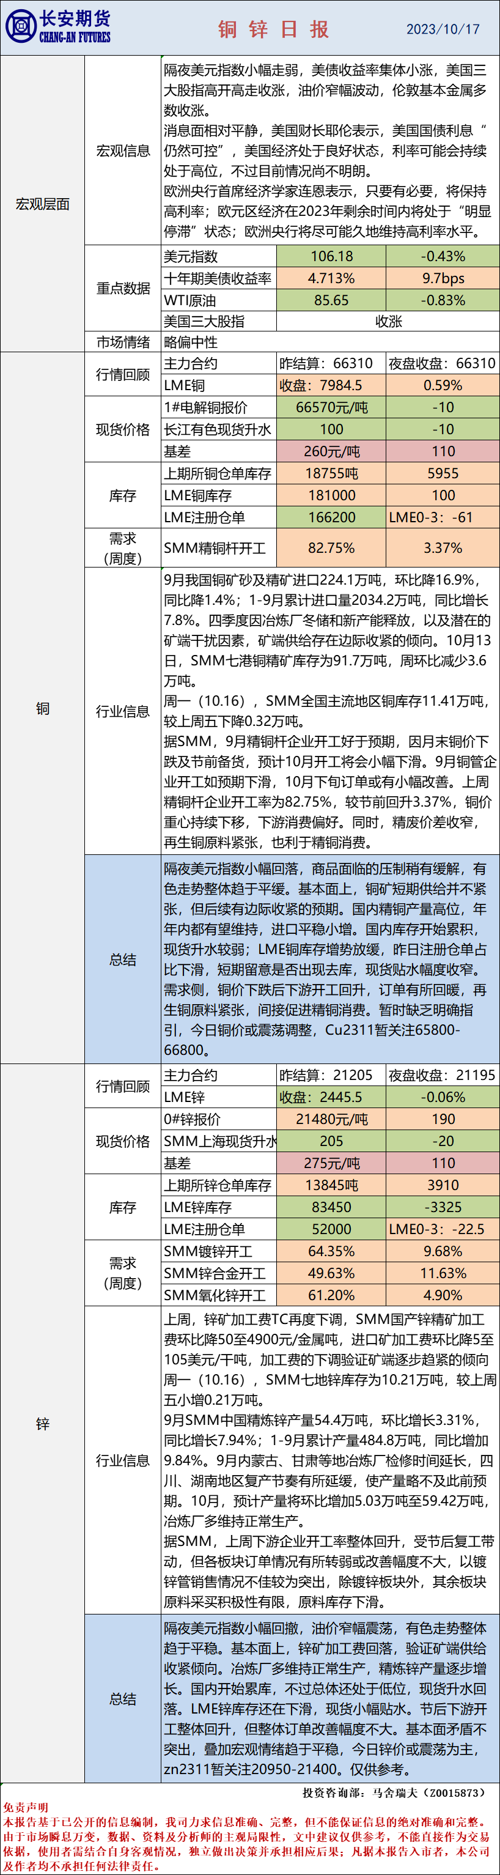This screenshot has width=500, height=1875.
Task: Select the LME锌 label cell
Action: (218, 1096)
